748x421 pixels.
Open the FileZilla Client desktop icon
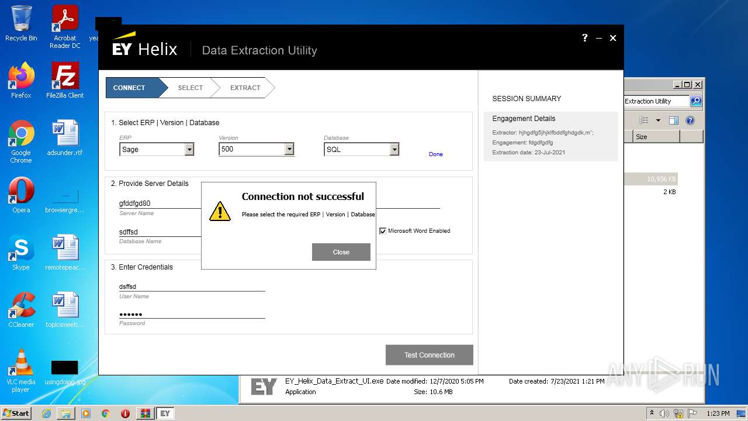tap(65, 81)
